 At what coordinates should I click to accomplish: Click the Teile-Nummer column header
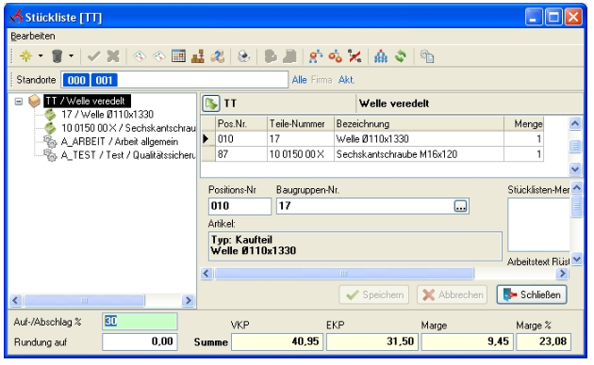(301, 124)
